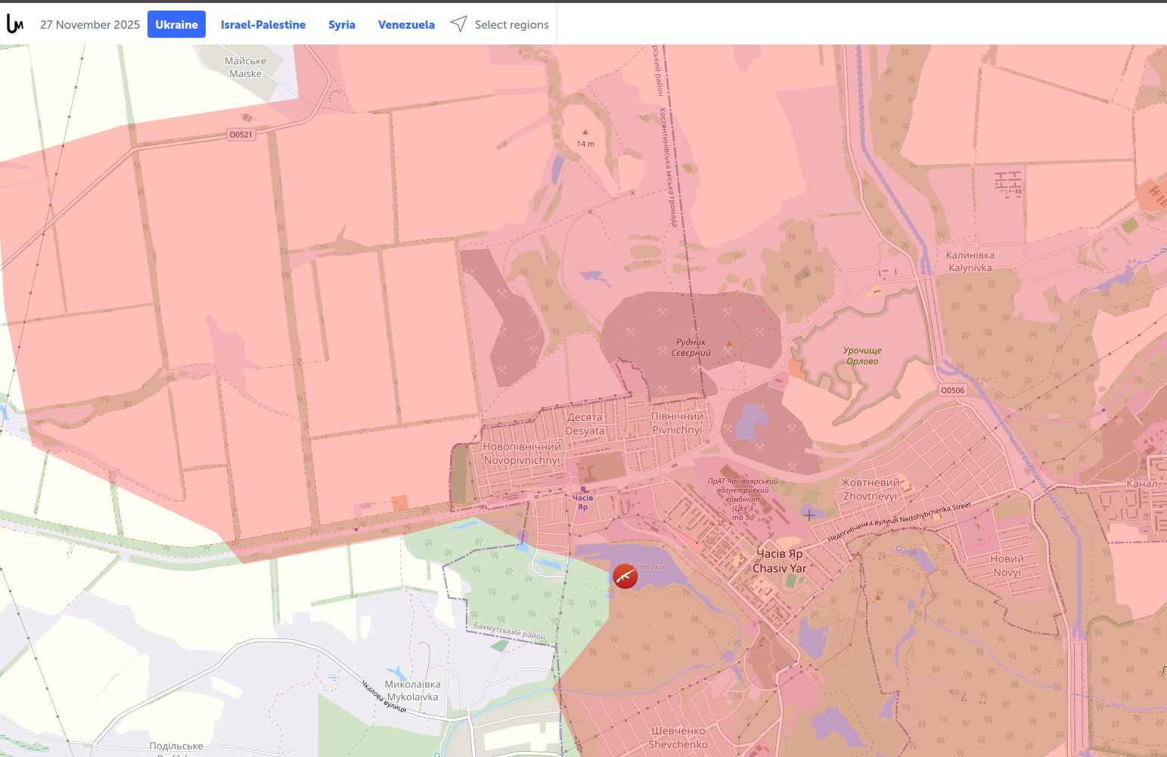This screenshot has width=1167, height=757.
Task: Click the Північний Pivnichnyi district label
Action: click(678, 423)
